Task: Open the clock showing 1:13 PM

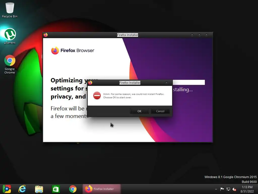Action: [x=247, y=189]
